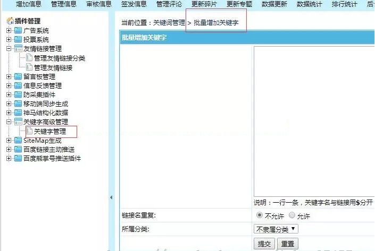Click the 提交 submit button
Viewport: 375px width, 251px height.
(x=264, y=244)
